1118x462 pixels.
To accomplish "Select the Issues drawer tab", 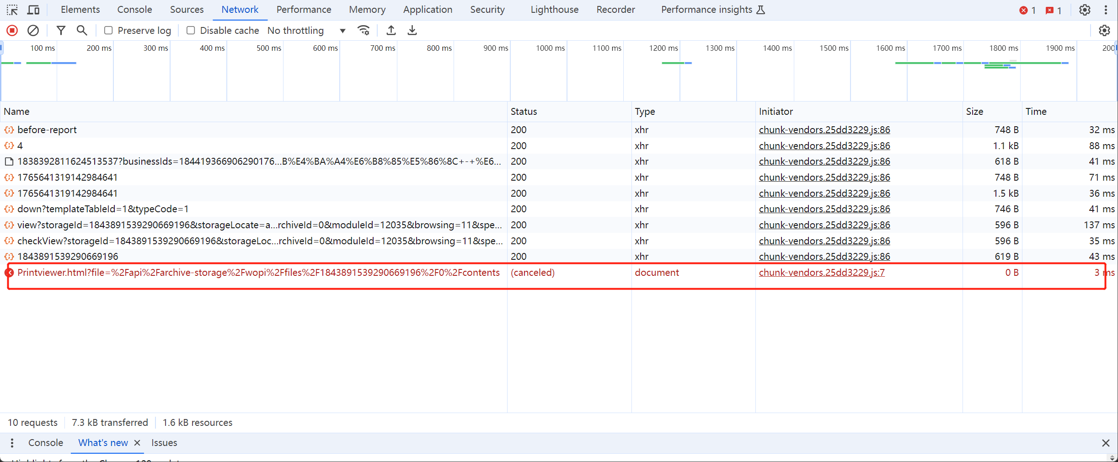I will click(164, 443).
